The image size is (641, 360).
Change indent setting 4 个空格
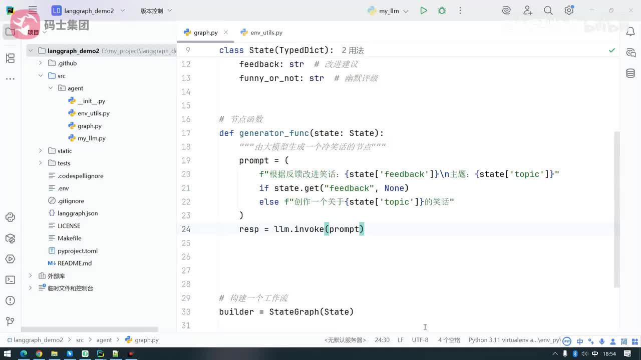coord(449,340)
